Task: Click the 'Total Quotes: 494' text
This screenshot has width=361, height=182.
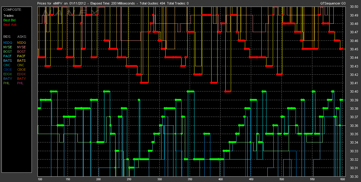Action: click(152, 3)
